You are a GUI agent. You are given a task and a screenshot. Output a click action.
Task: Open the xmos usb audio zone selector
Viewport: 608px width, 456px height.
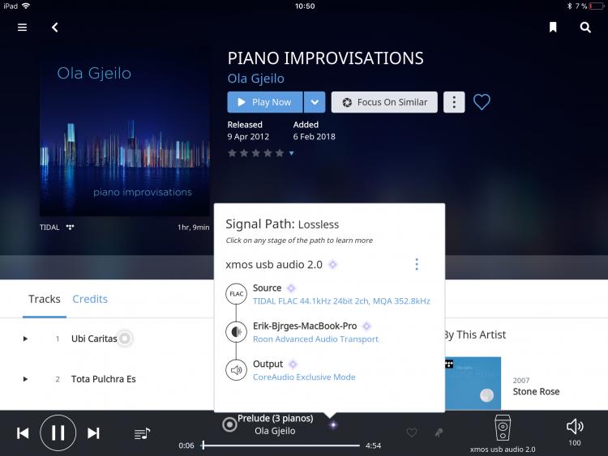point(503,433)
